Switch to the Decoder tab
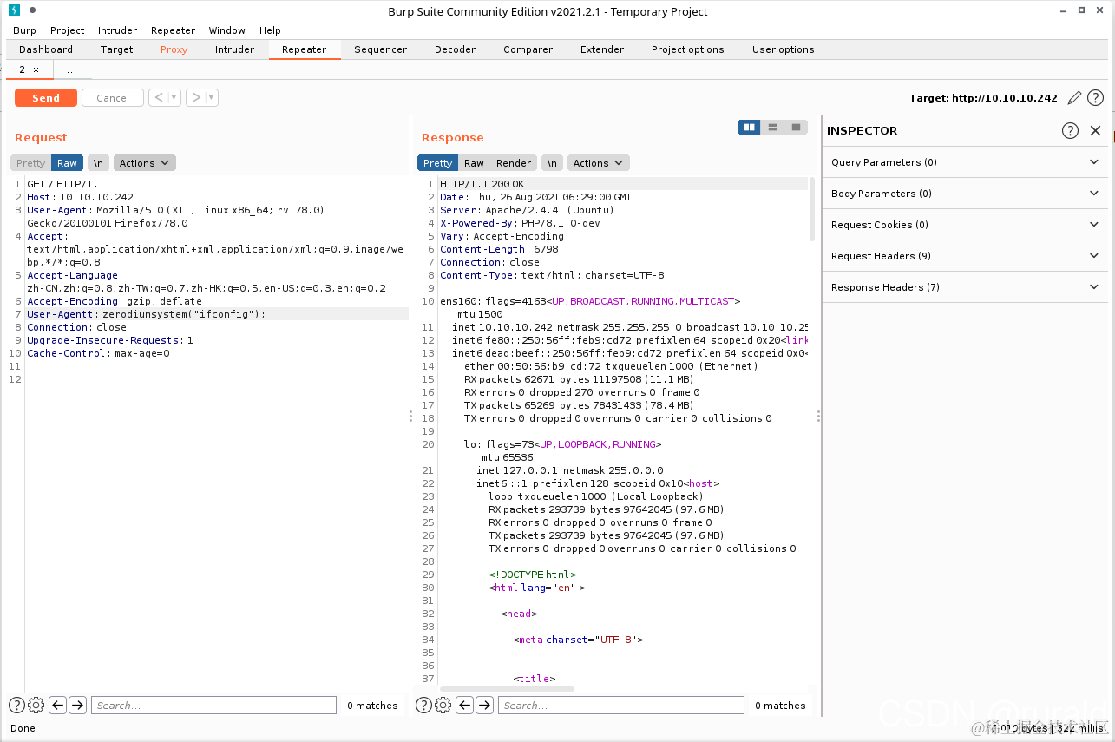Image resolution: width=1115 pixels, height=742 pixels. pyautogui.click(x=455, y=49)
